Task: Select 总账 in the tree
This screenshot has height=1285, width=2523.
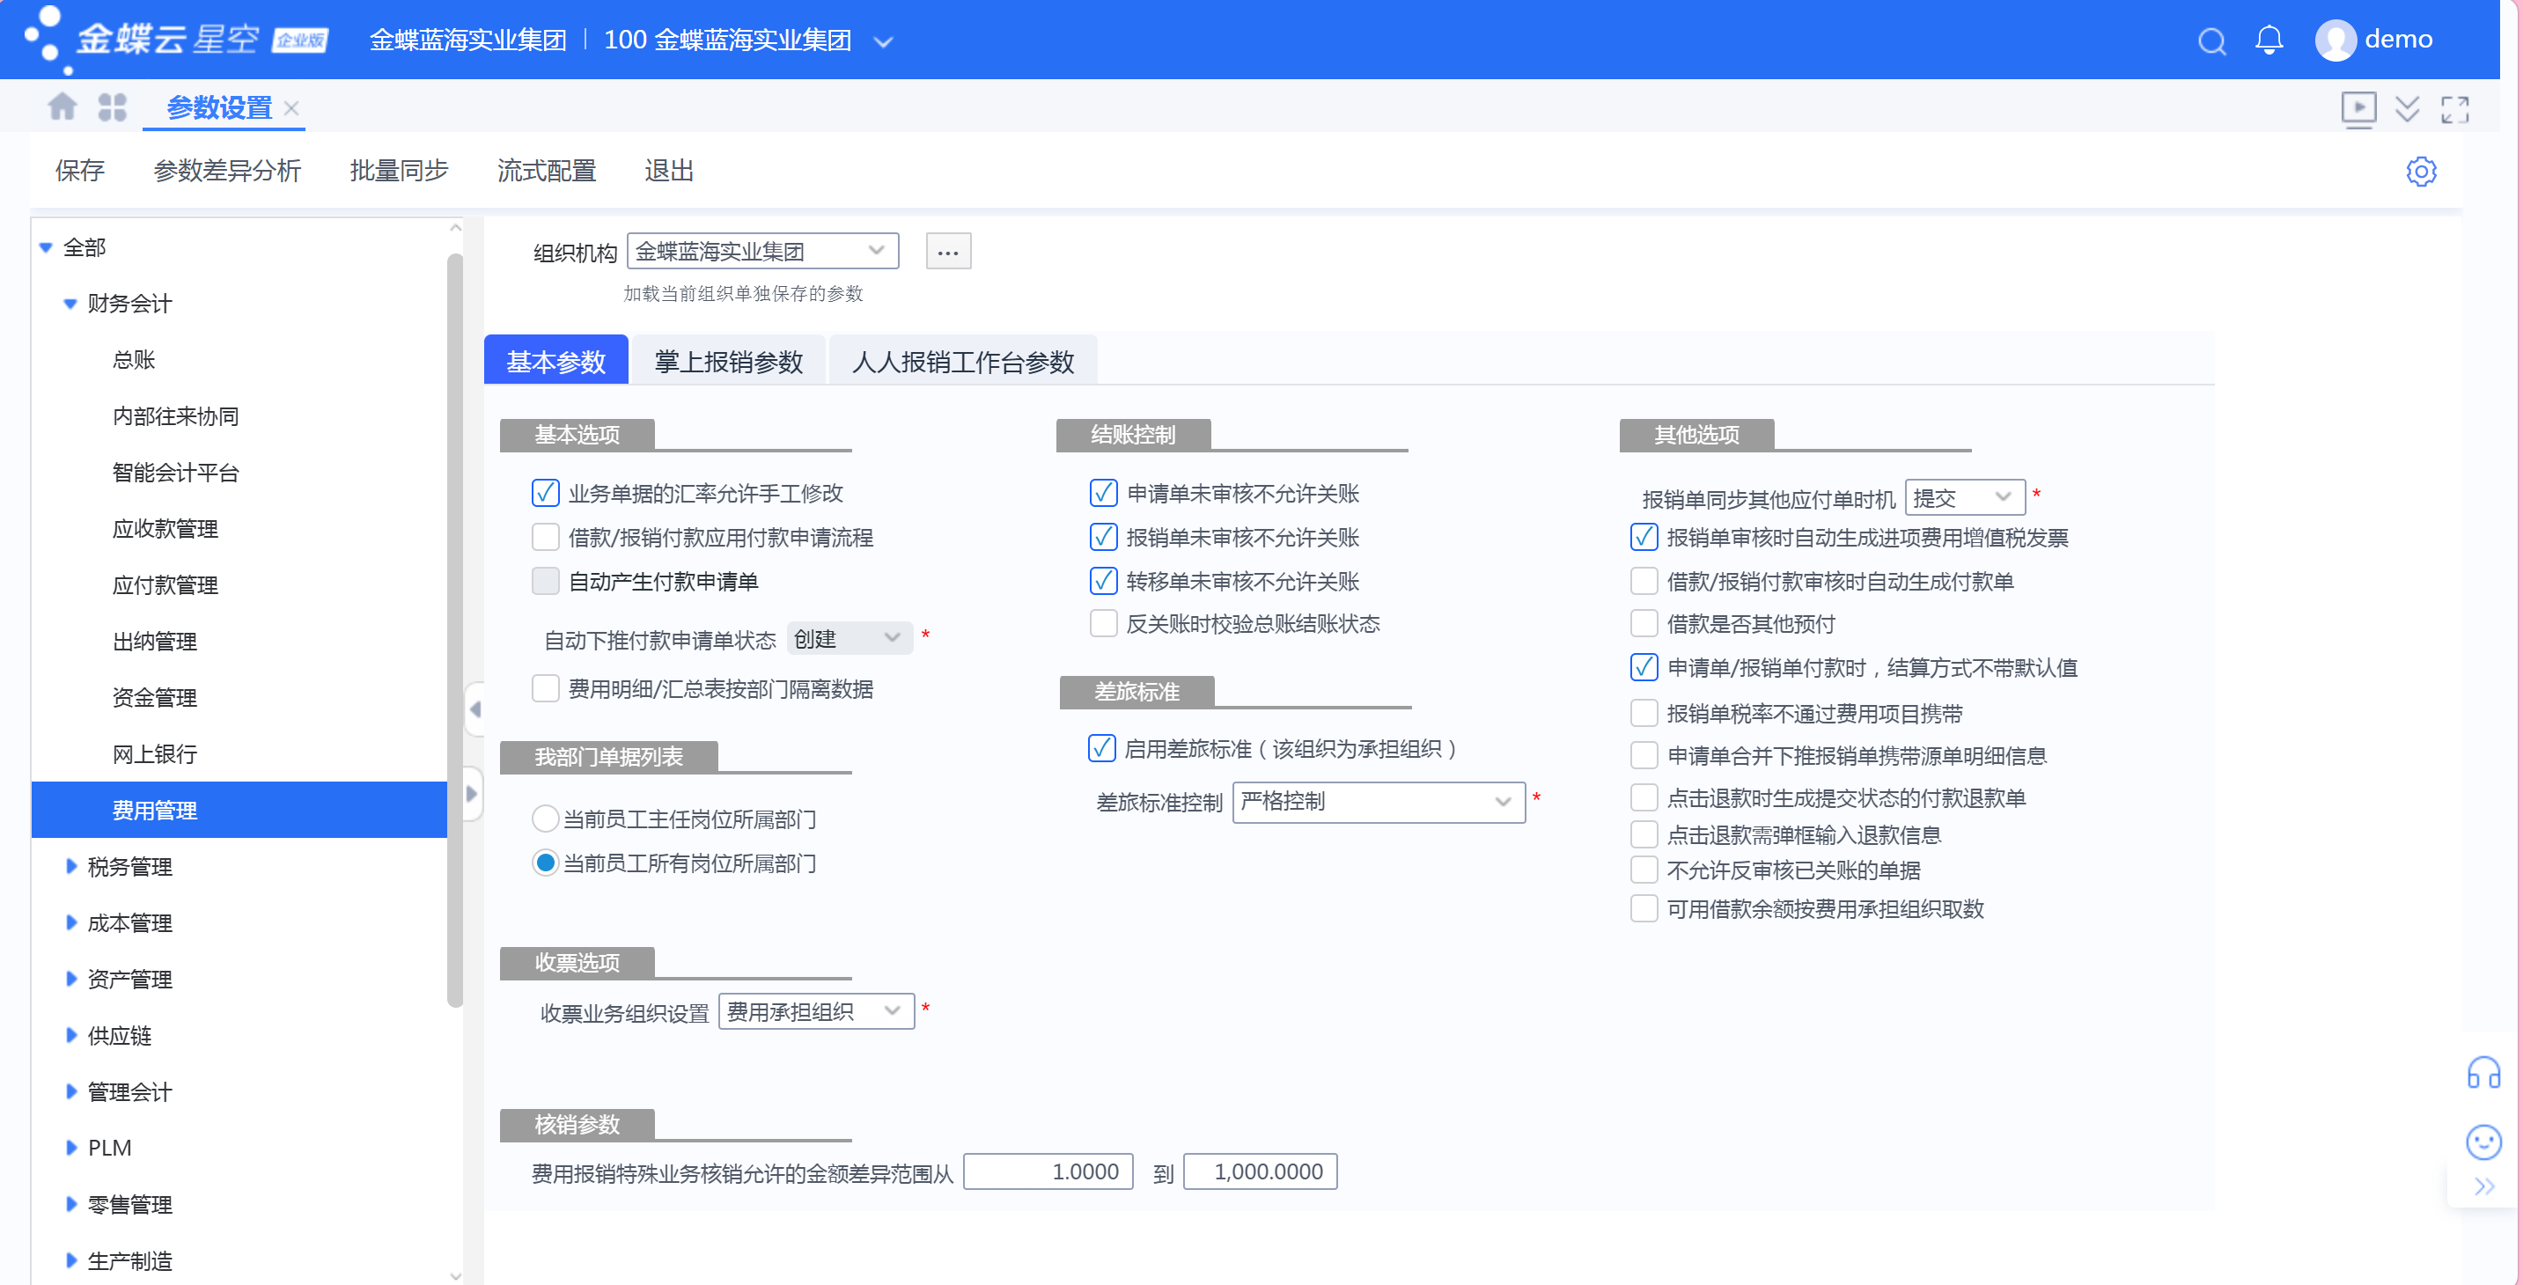Action: 133,359
